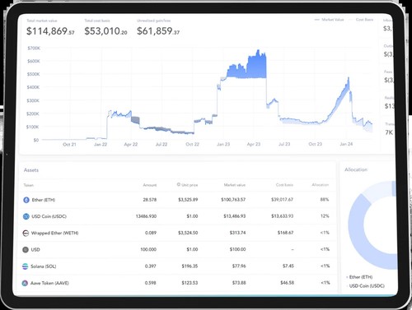This screenshot has width=412, height=310.
Task: Toggle the Market Value chart legend
Action: tap(329, 20)
